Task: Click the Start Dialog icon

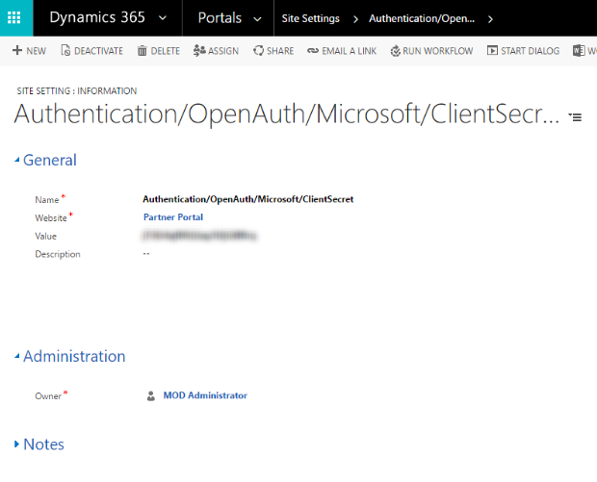Action: point(492,51)
